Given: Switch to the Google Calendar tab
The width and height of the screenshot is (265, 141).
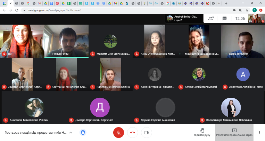Looking at the screenshot, I should 5,3.
